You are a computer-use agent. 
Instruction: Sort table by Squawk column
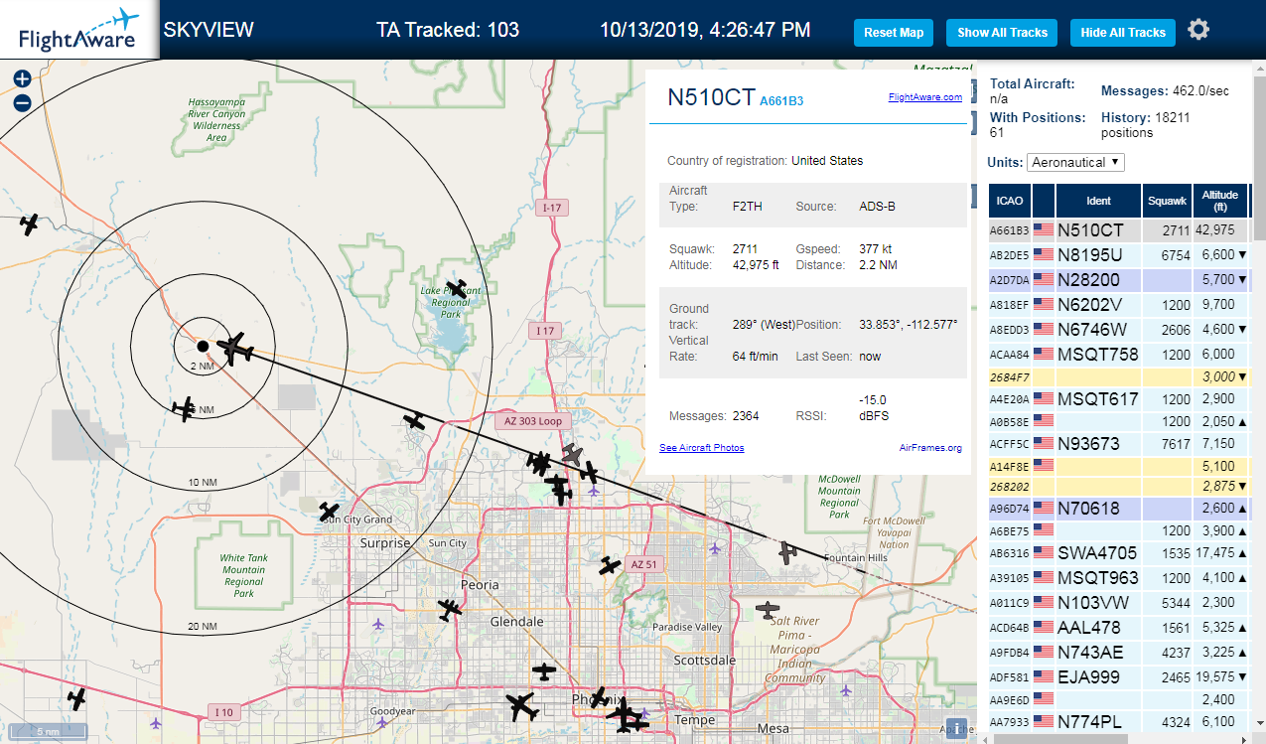1167,201
